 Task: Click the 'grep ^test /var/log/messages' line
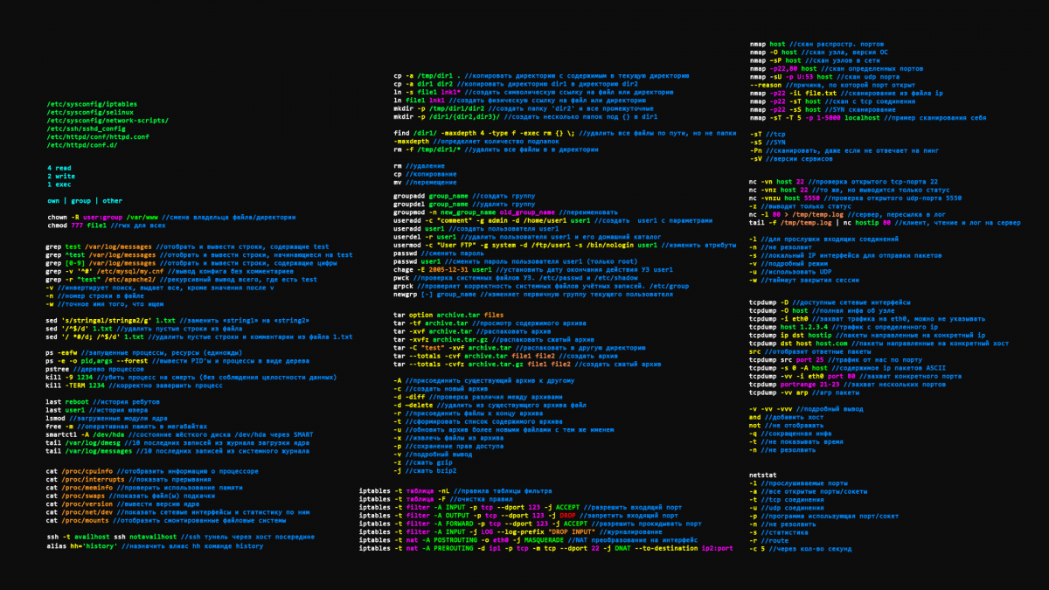(x=199, y=255)
